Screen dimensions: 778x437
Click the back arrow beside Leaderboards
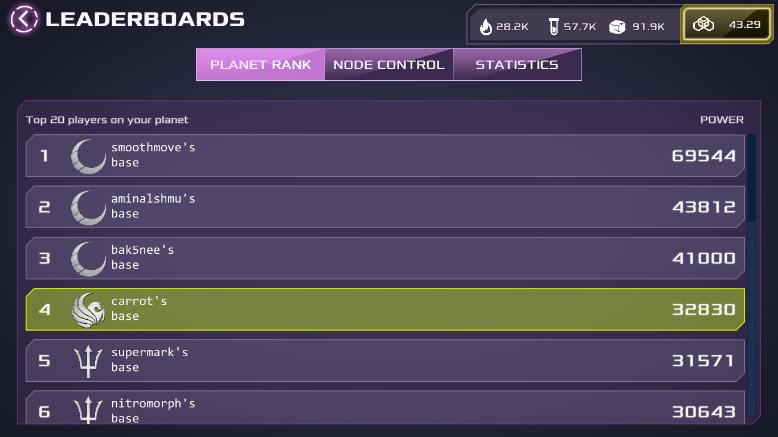24,19
